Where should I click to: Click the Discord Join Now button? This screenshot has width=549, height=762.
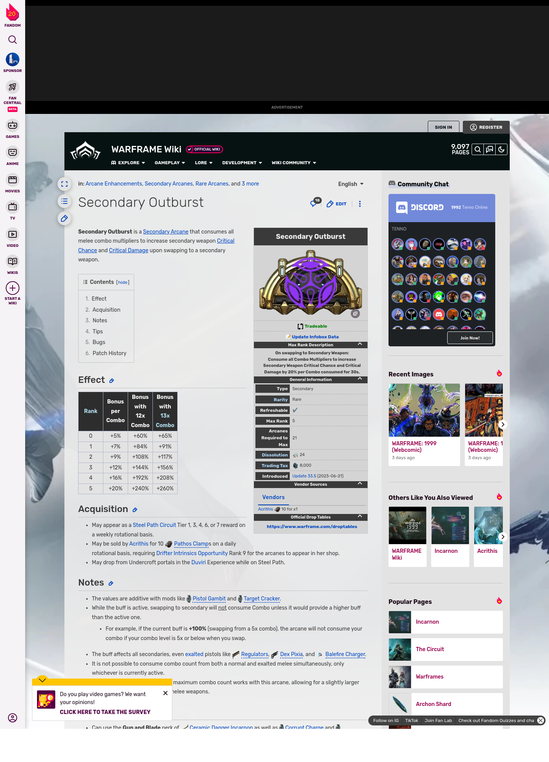[x=470, y=338]
